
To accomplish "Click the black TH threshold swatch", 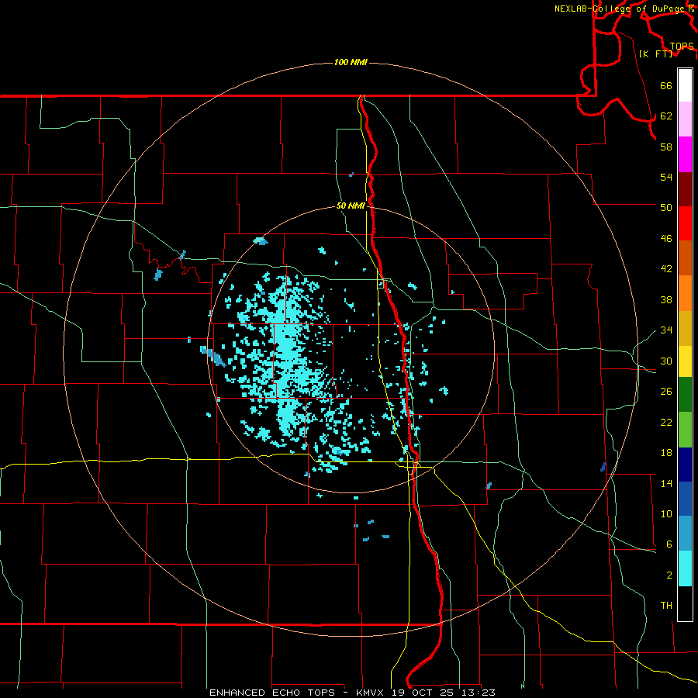I will [x=685, y=603].
